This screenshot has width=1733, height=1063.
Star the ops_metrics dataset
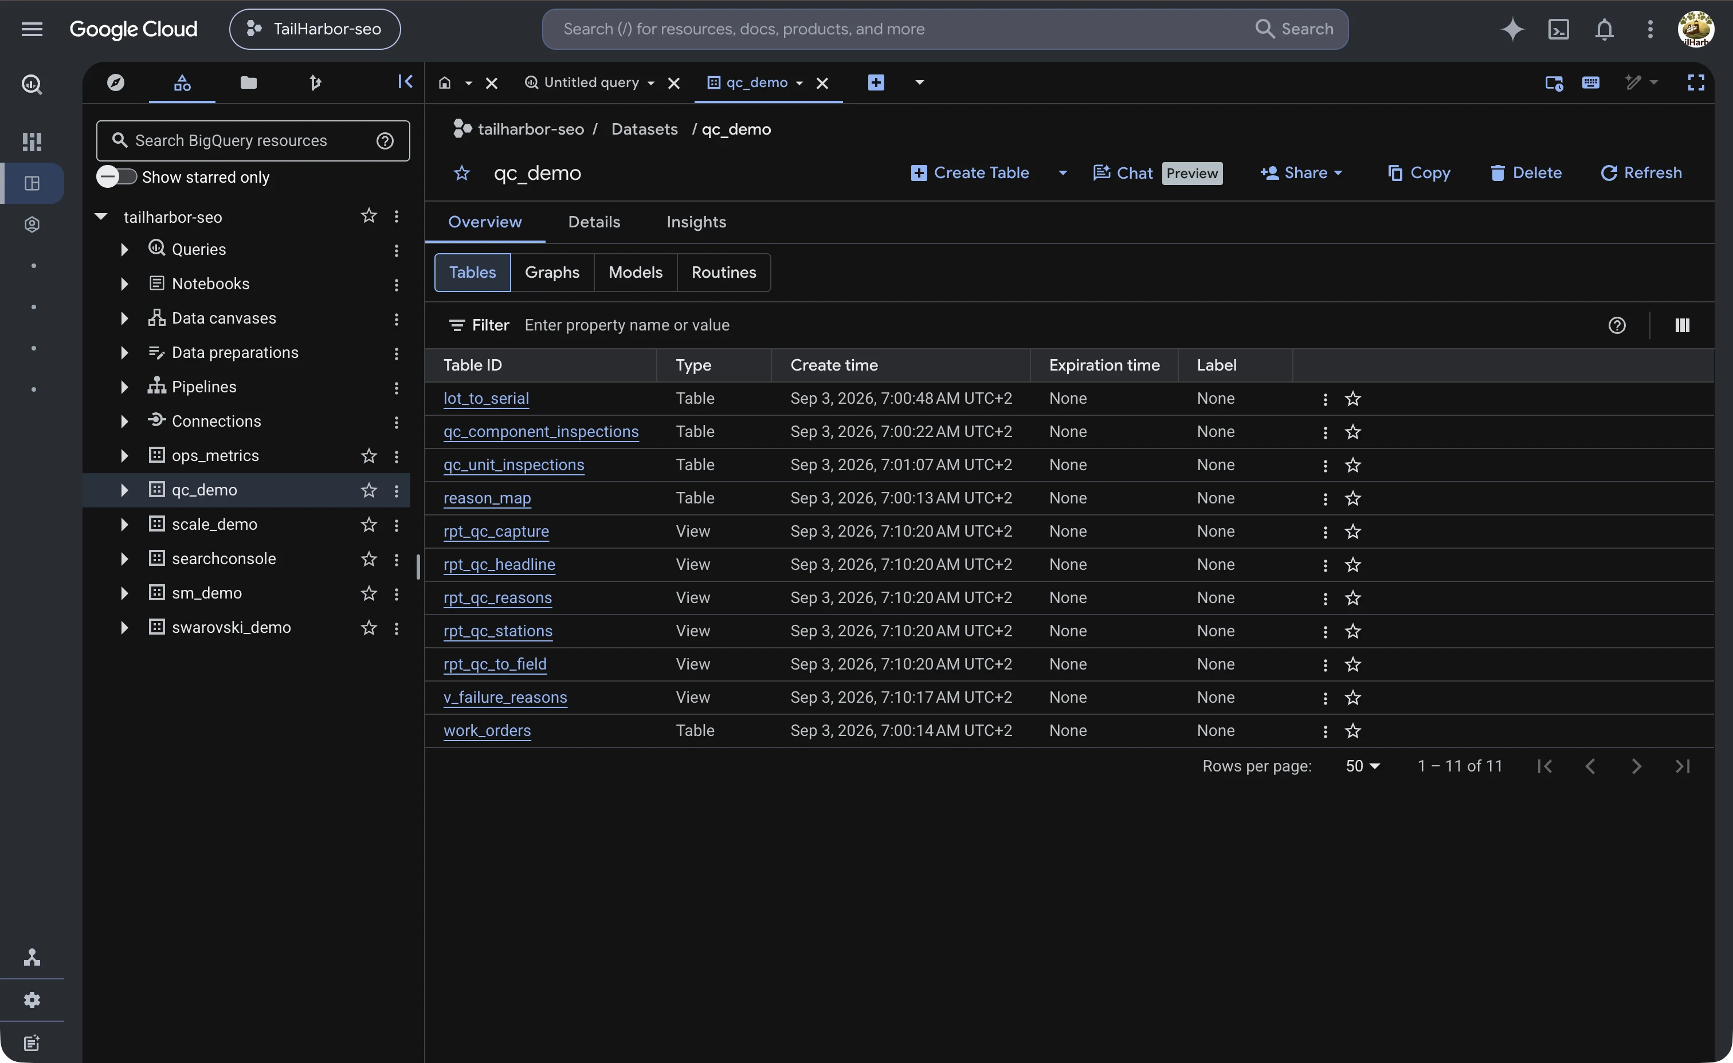coord(368,456)
